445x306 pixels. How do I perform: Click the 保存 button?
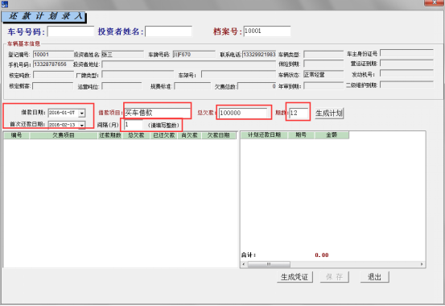click(334, 277)
